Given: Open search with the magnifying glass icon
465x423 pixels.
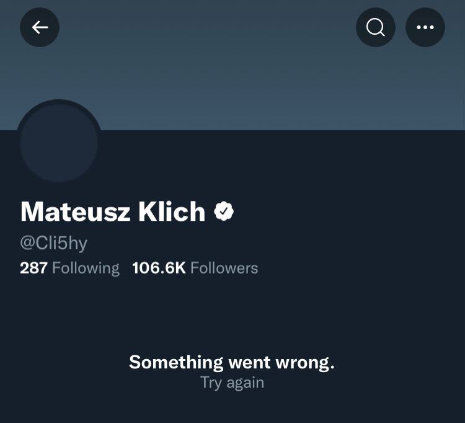Looking at the screenshot, I should [376, 27].
